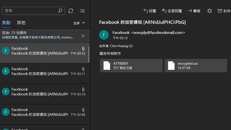Click recipient Chin Hsiung LO
Image resolution: width=231 pixels, height=130 pixels.
121,46
